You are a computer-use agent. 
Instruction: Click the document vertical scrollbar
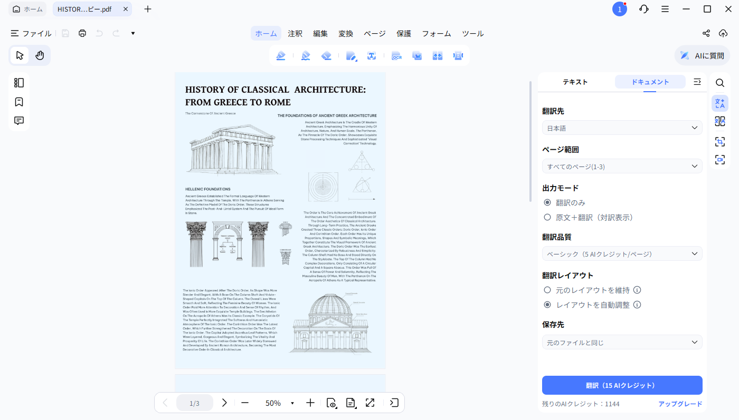tap(530, 142)
